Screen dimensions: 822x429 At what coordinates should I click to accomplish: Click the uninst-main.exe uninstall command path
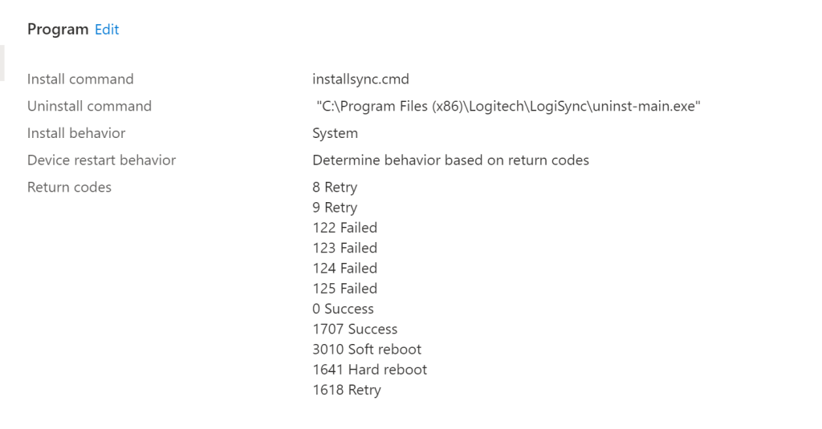509,106
